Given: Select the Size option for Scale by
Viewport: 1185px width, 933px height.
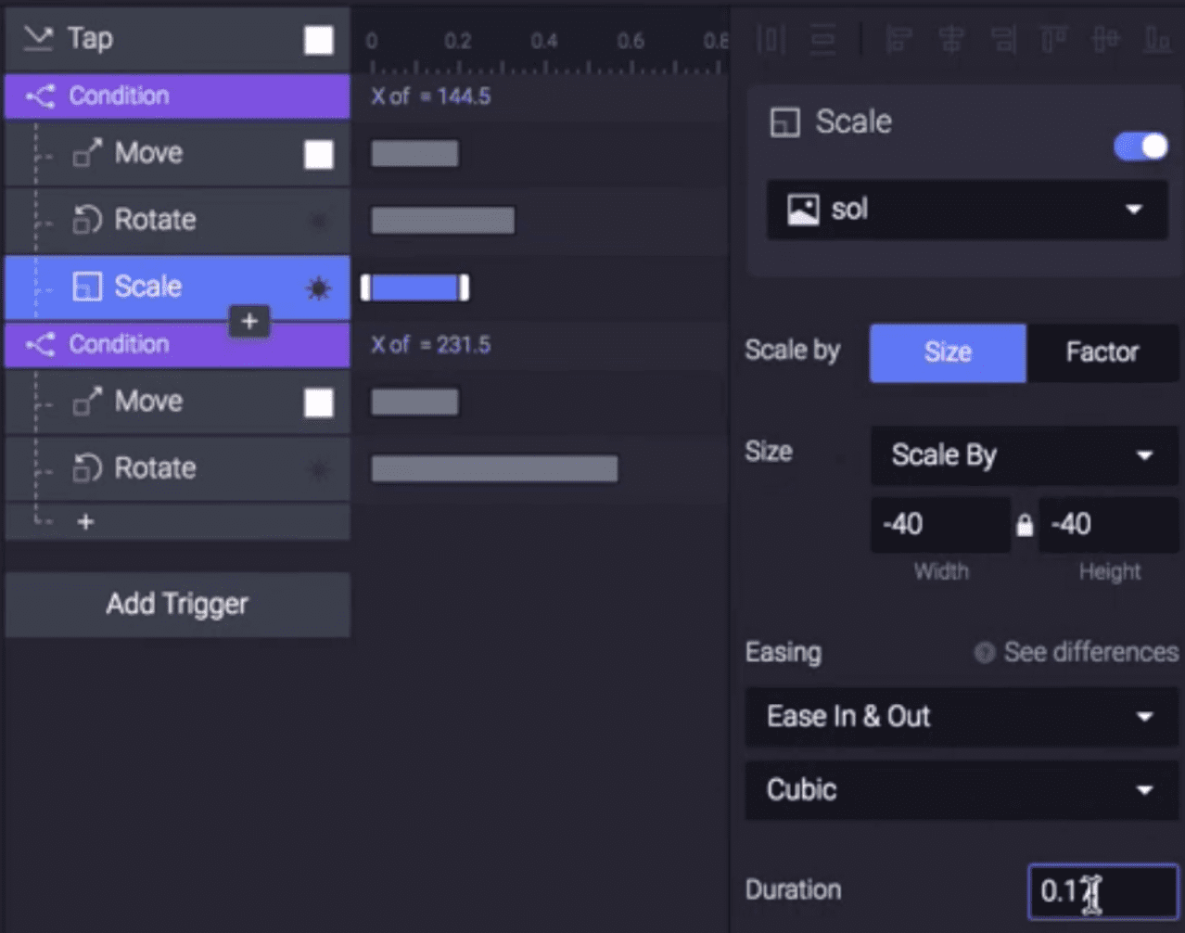Looking at the screenshot, I should pos(948,352).
